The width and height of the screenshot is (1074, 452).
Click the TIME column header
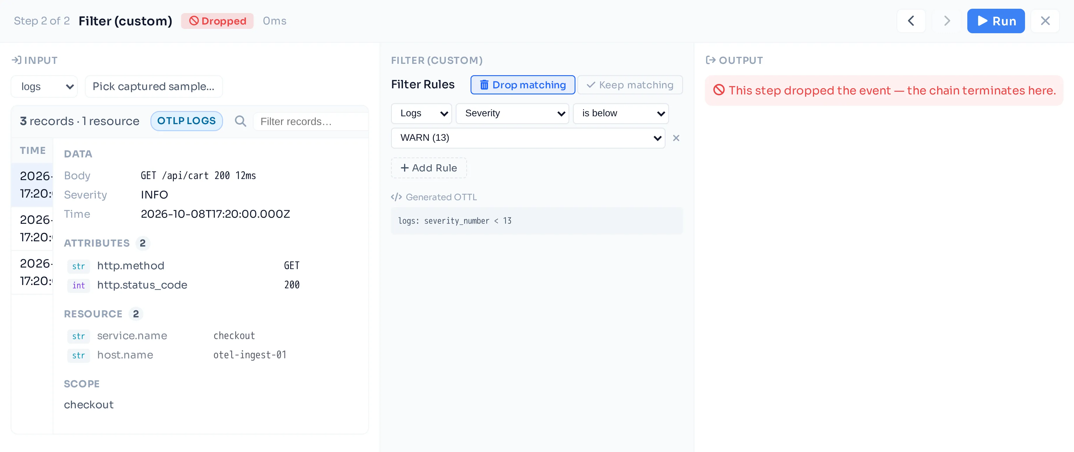(x=33, y=150)
